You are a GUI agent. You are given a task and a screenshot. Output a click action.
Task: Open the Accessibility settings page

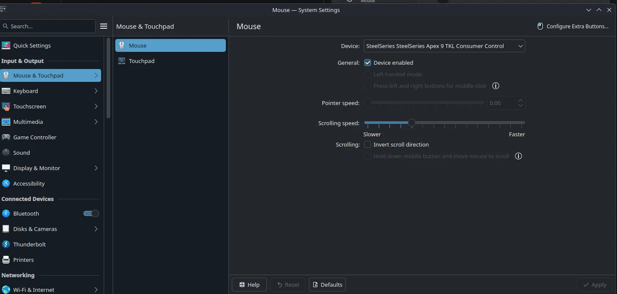point(51,183)
